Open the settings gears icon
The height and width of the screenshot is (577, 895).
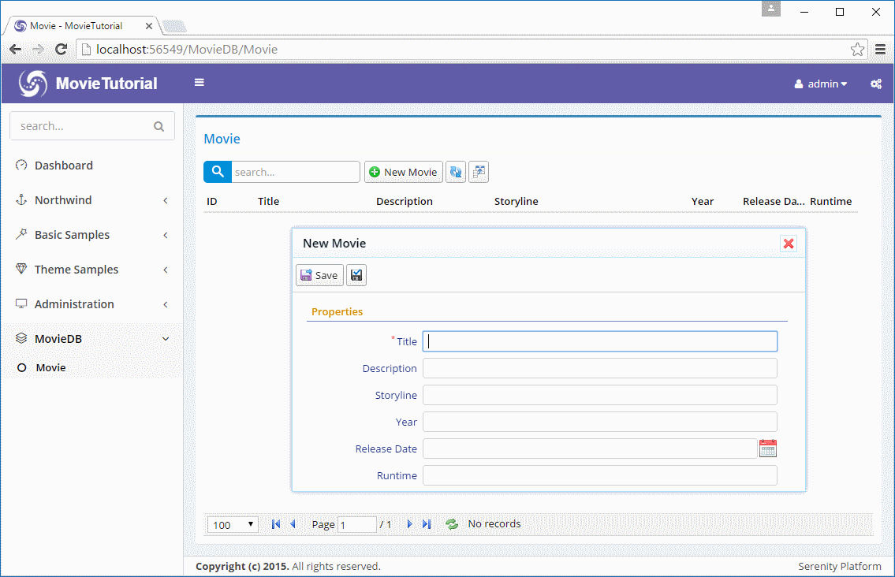point(875,84)
